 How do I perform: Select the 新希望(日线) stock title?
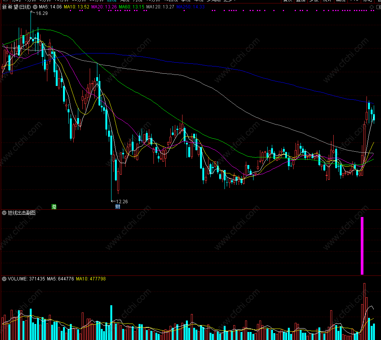pos(16,7)
